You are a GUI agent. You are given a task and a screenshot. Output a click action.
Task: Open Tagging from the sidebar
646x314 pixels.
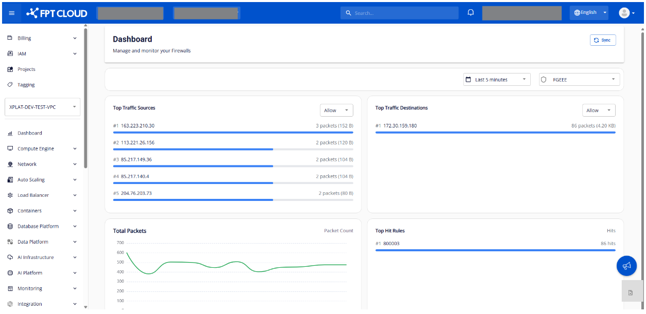coord(26,85)
